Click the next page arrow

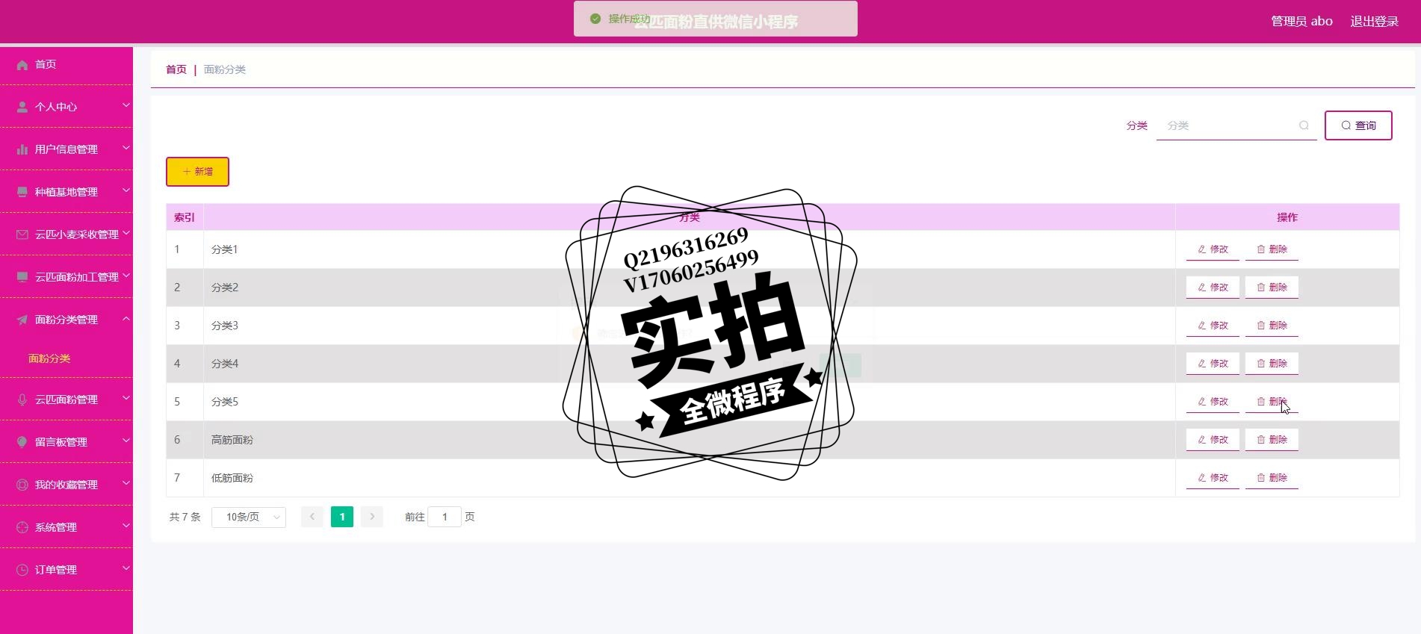[372, 517]
